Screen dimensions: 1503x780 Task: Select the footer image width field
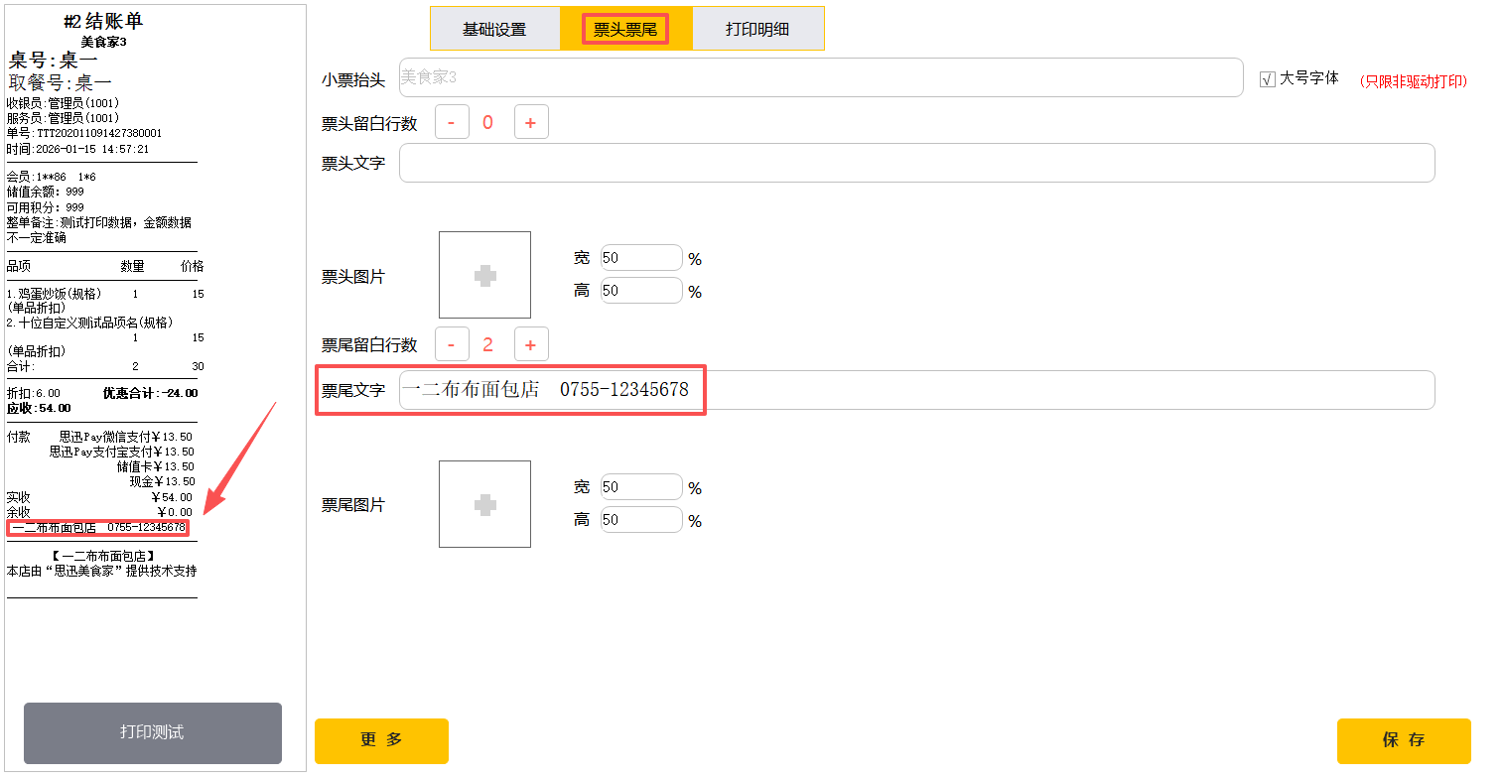(x=641, y=487)
